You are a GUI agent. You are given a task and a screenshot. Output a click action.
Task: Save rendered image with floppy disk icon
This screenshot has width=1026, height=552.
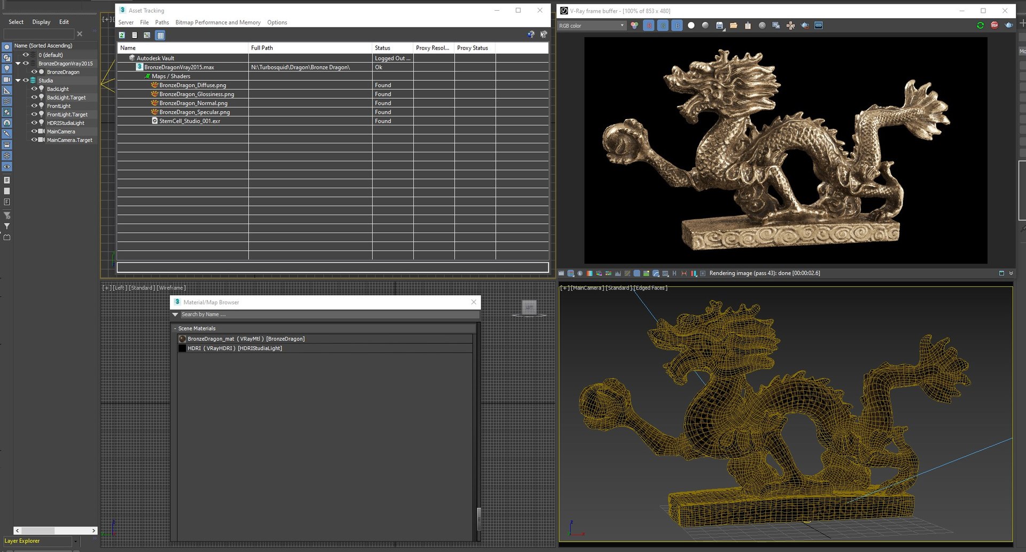[719, 26]
